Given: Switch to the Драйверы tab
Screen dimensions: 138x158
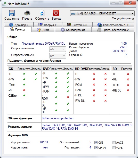Looking at the screenshot, I should point(19,25).
